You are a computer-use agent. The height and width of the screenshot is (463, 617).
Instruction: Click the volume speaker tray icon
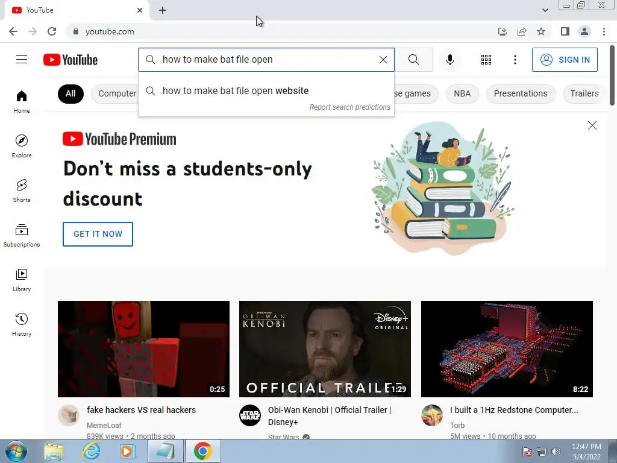[556, 452]
